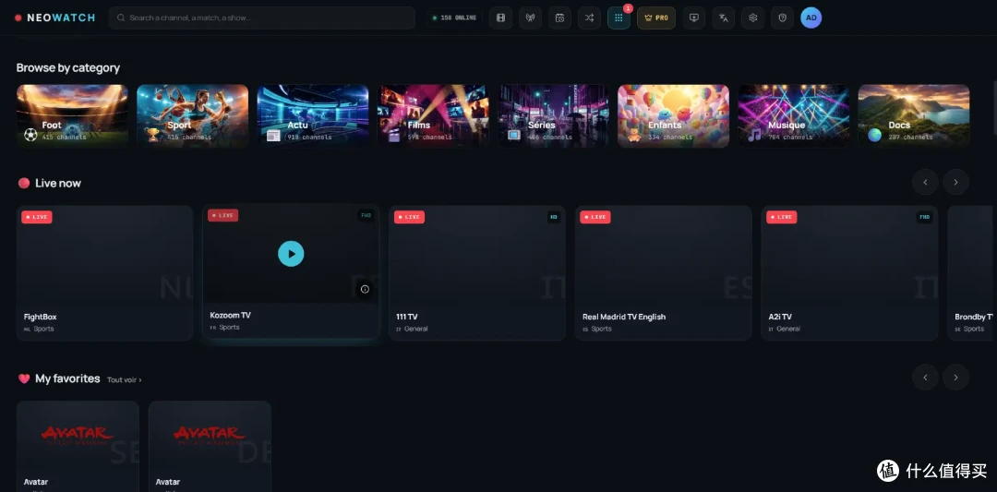997x492 pixels.
Task: Open the calendar schedule icon
Action: 559,18
